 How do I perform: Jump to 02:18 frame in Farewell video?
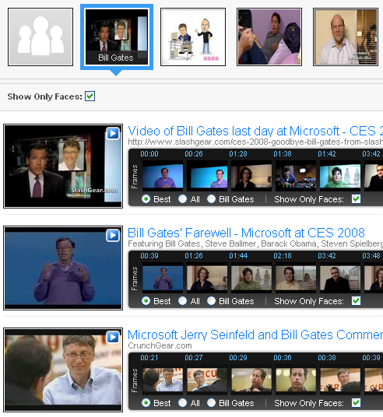(x=296, y=278)
